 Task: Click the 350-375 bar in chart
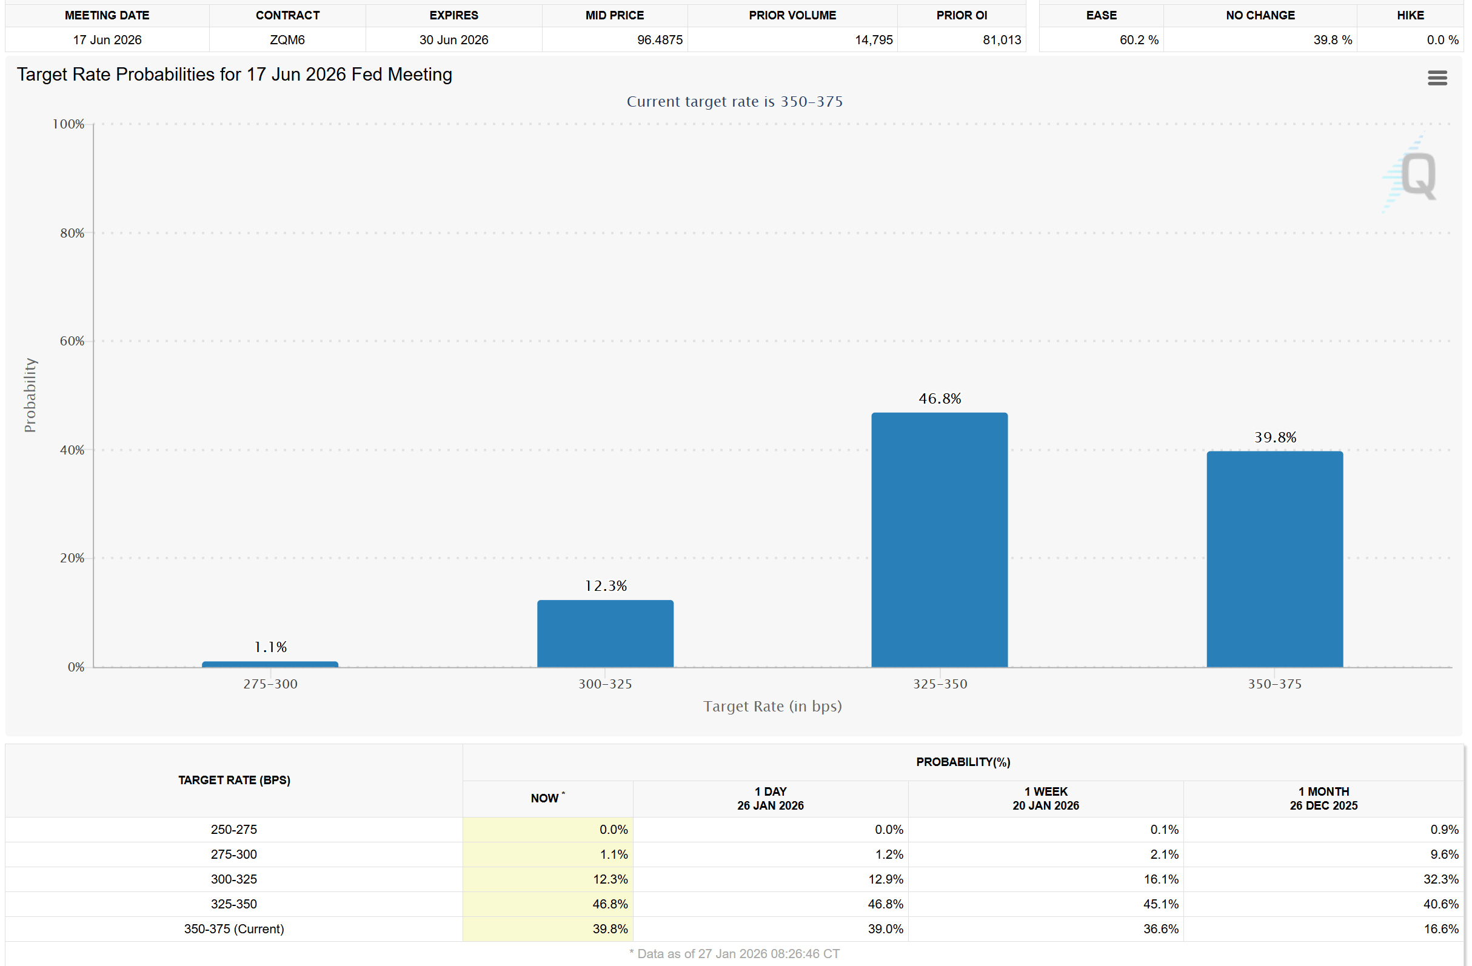1274,558
